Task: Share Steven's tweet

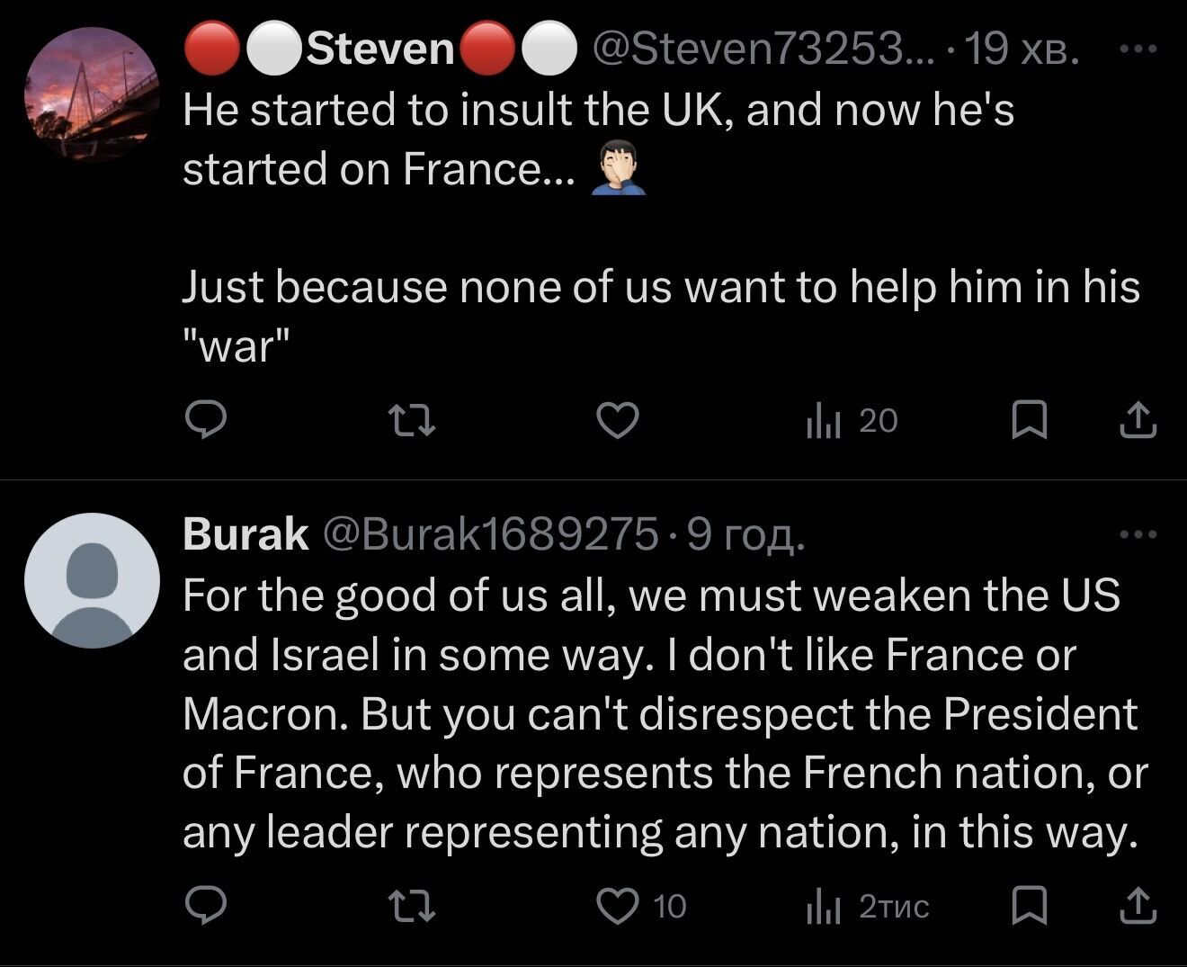Action: [1138, 420]
